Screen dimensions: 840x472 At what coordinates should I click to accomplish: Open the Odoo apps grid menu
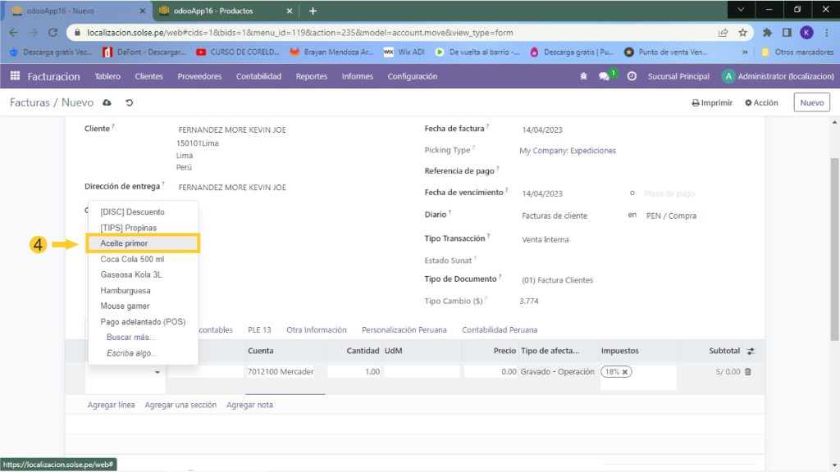point(15,76)
